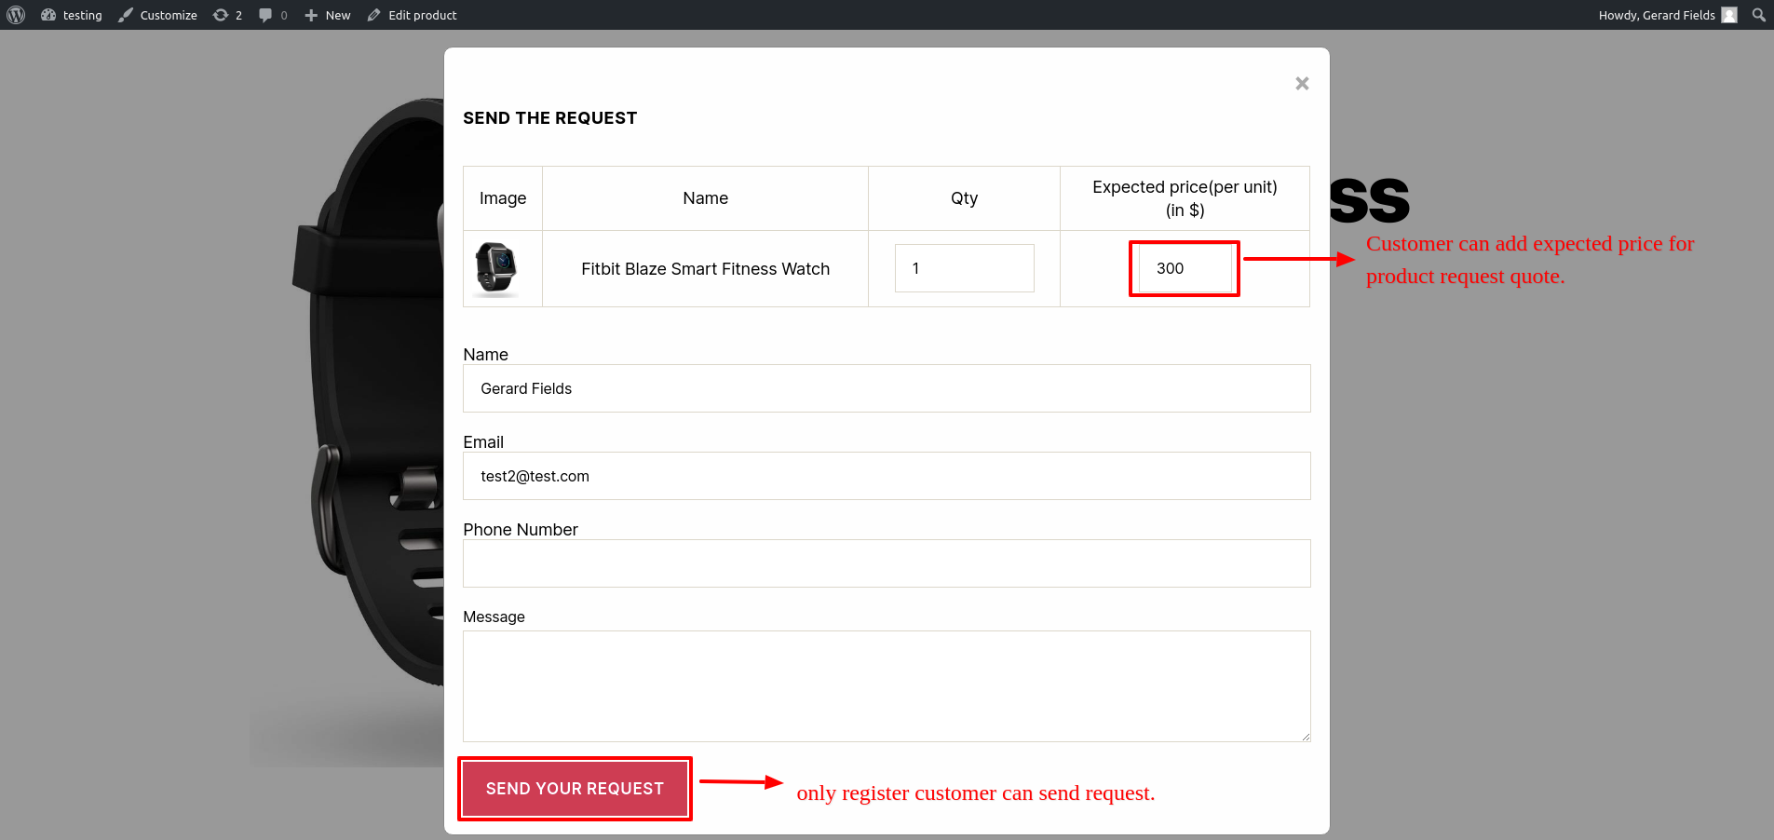
Task: Click inside the Message textarea
Action: point(887,686)
